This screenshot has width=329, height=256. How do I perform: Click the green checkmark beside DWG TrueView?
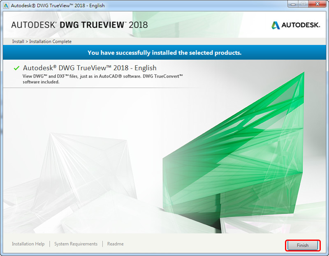tap(16, 68)
